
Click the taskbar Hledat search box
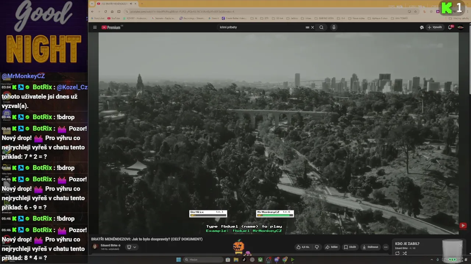click(204, 260)
